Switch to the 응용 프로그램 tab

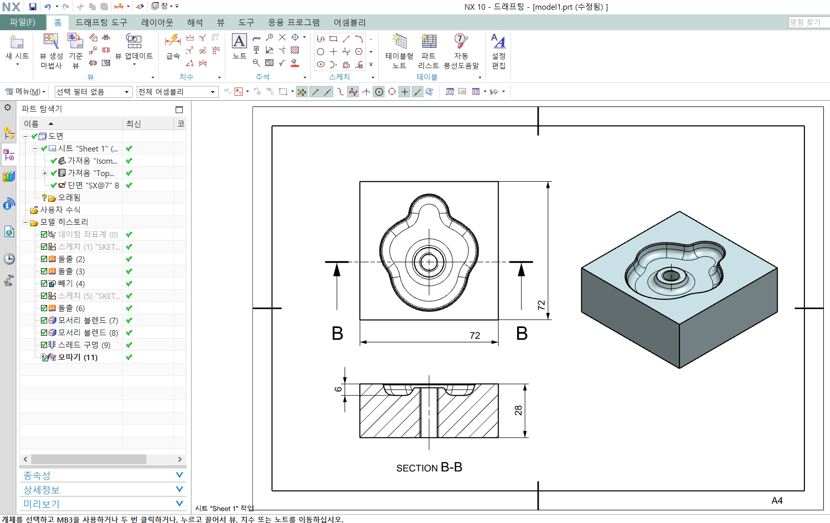tap(294, 23)
